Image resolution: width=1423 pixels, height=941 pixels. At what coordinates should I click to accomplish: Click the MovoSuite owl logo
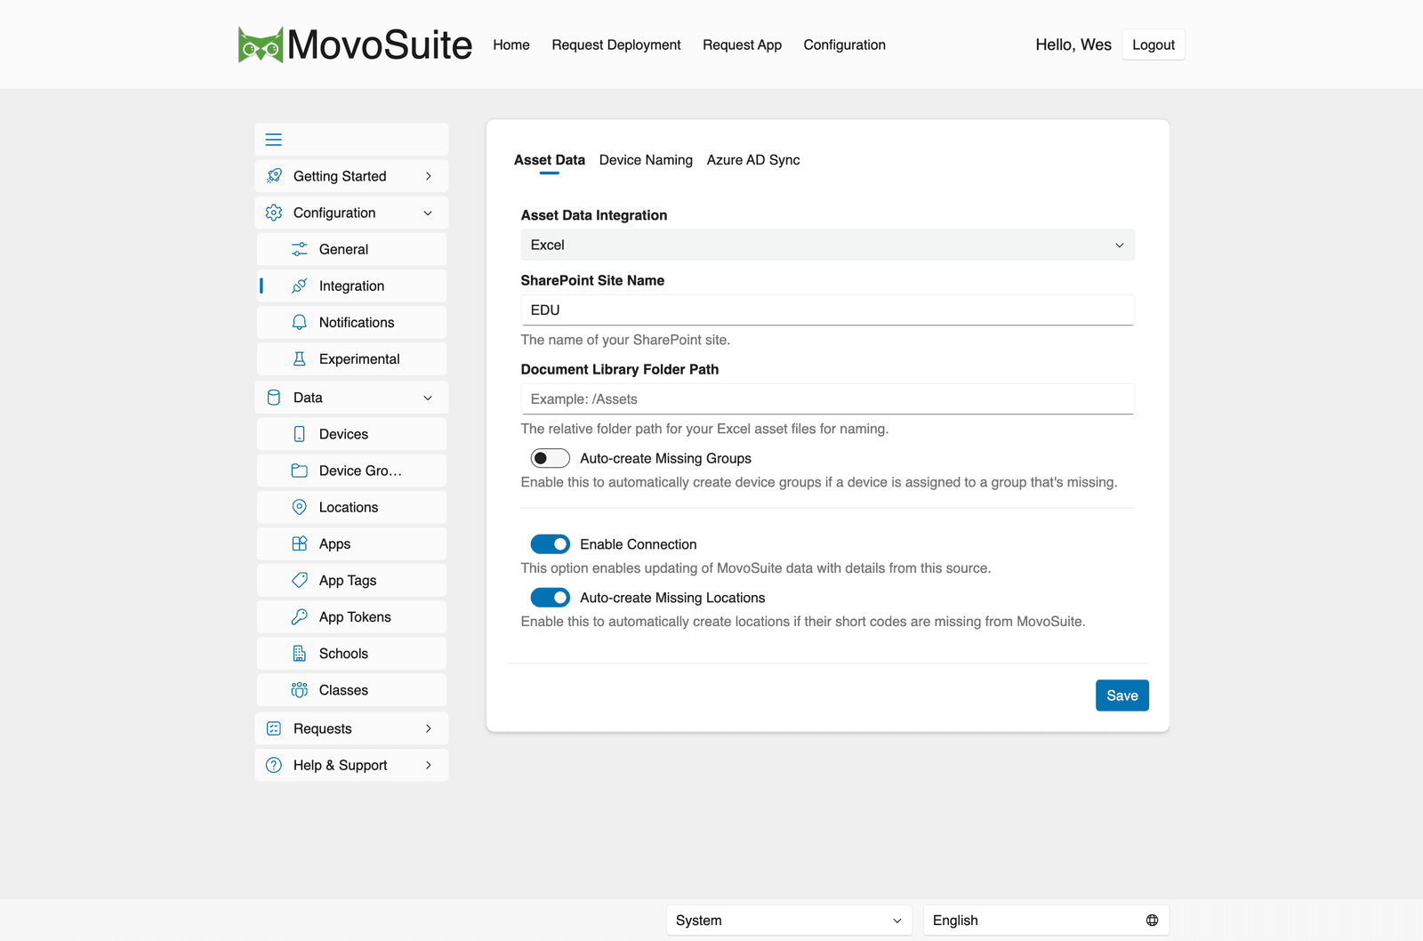(261, 44)
